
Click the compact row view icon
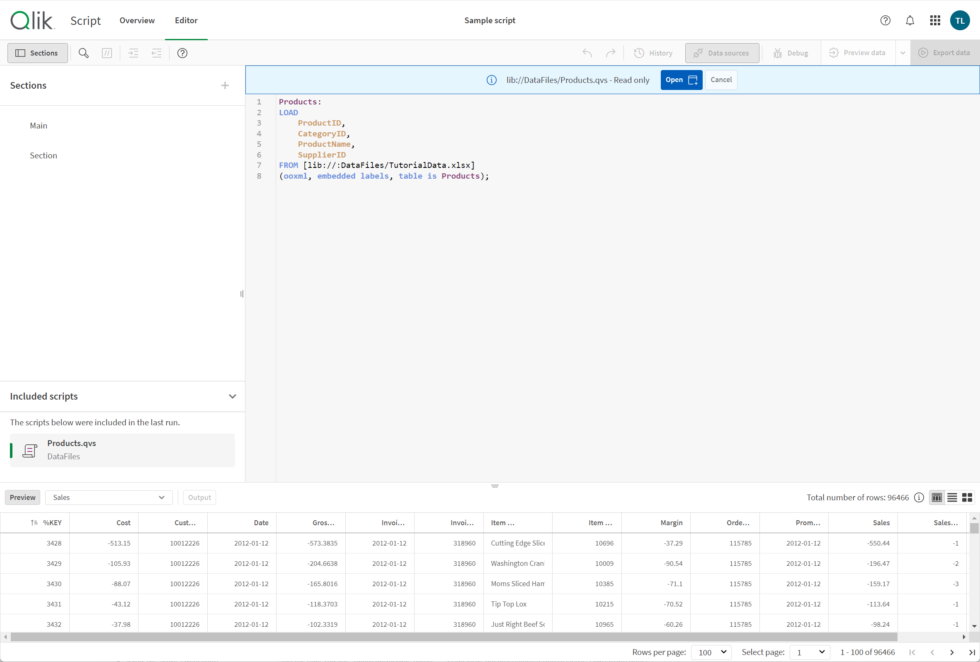pyautogui.click(x=952, y=497)
